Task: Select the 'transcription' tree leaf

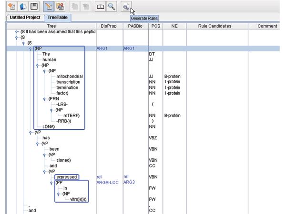Action: (x=68, y=82)
